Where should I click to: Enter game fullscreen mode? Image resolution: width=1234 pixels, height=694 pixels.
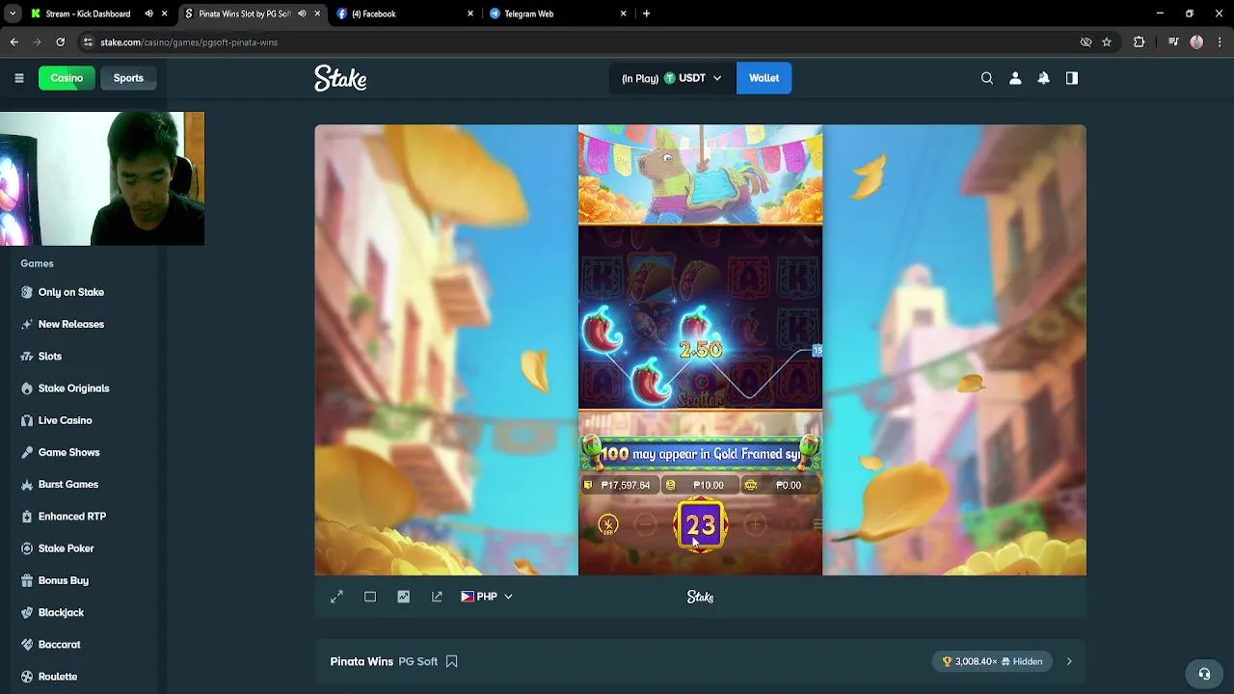pos(336,597)
